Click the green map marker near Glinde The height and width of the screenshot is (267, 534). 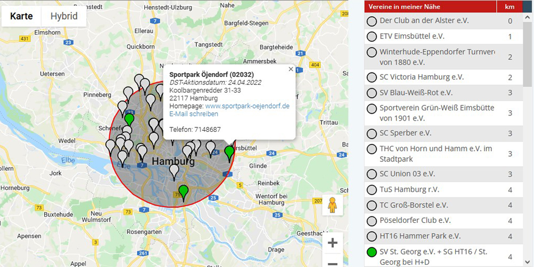229,153
